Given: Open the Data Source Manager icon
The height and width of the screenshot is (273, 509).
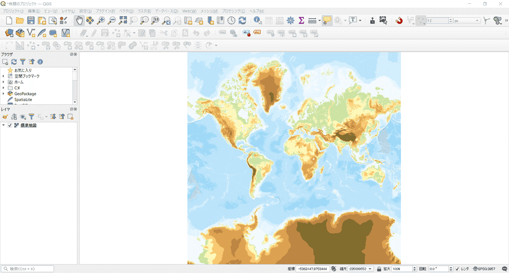Looking at the screenshot, I should [9, 33].
